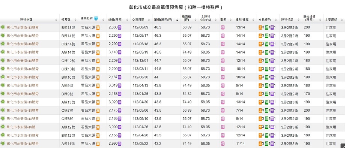Image resolution: width=346 pixels, height=148 pixels.
Task: Select unit price 43.2 cell
Action: [158, 144]
